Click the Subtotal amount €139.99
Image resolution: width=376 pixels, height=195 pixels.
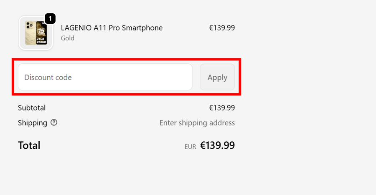[x=222, y=108]
